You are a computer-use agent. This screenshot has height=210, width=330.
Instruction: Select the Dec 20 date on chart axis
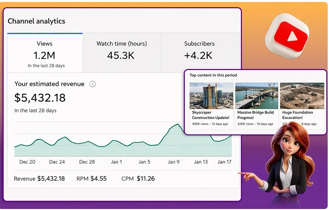(27, 162)
